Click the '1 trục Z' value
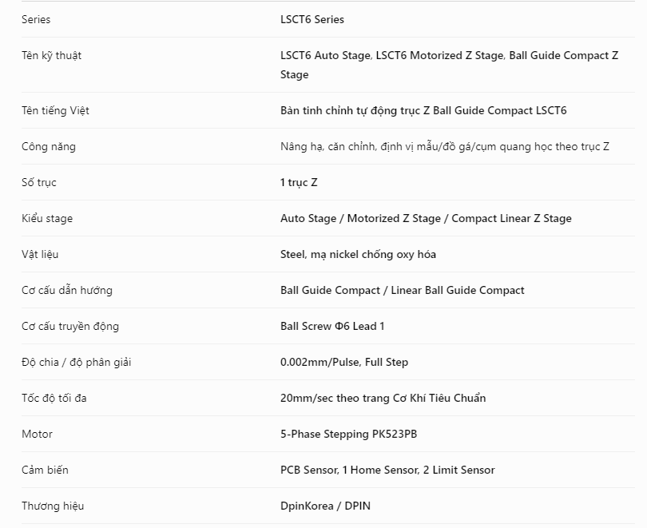647x528 pixels. click(299, 182)
